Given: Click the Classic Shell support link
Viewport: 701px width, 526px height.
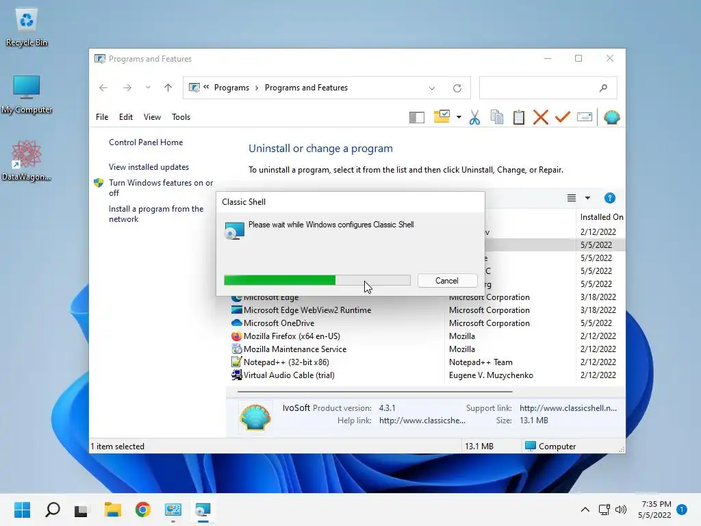Looking at the screenshot, I should [x=568, y=408].
